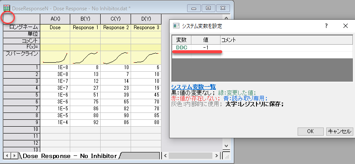Click the workbook icon in the title bar

point(6,9)
